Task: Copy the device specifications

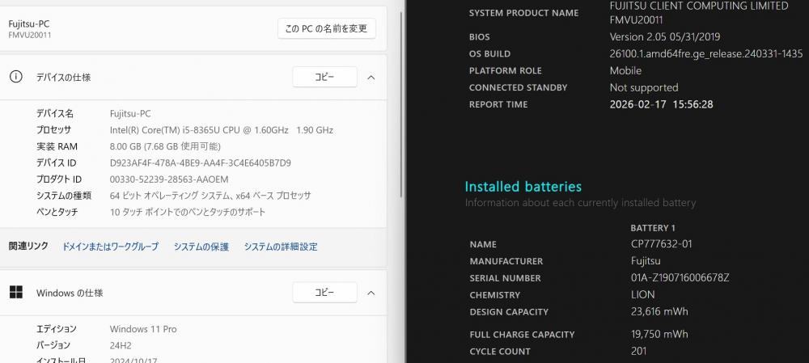Action: tap(324, 77)
